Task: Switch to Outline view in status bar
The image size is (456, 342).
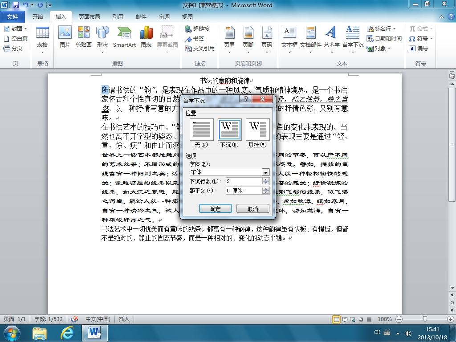Action: [361, 319]
